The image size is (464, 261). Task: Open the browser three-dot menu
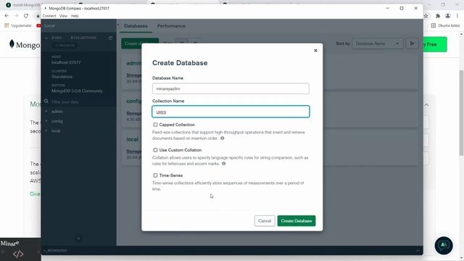click(457, 16)
